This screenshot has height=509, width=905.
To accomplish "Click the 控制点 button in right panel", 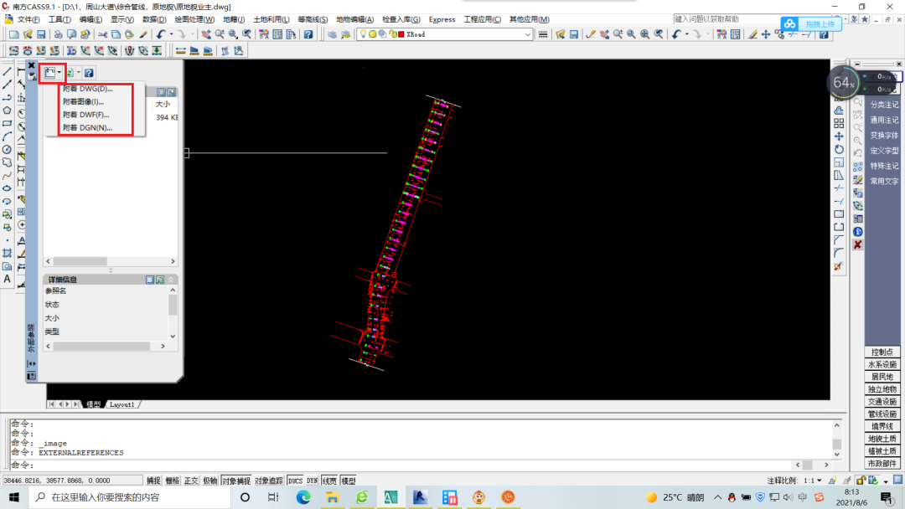I will [x=882, y=352].
